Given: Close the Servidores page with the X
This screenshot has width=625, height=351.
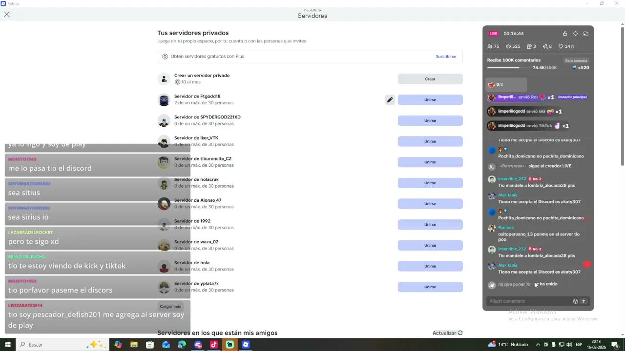Looking at the screenshot, I should click(7, 15).
